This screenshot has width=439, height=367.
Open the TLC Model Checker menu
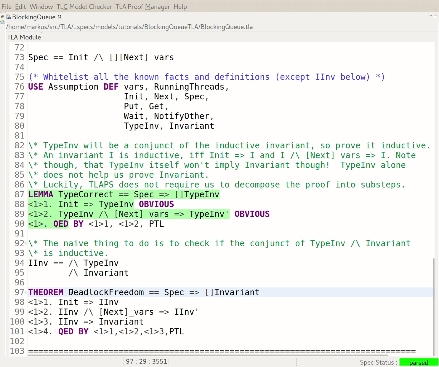point(84,7)
